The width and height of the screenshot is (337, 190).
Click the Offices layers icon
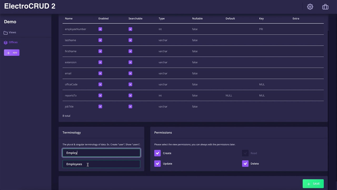(x=6, y=42)
